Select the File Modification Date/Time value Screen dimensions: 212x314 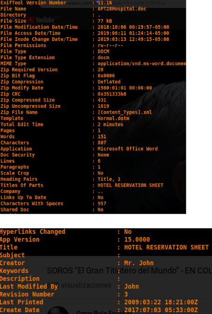click(x=133, y=27)
